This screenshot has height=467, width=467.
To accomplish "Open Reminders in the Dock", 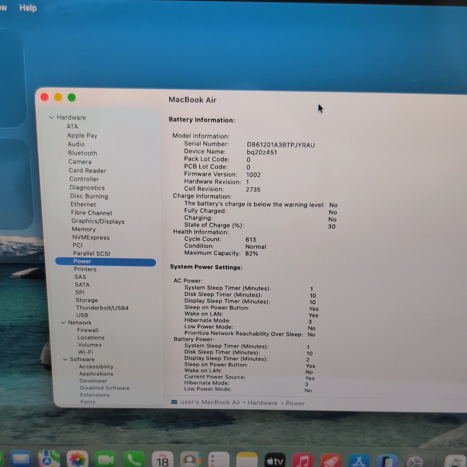I will pyautogui.click(x=219, y=460).
